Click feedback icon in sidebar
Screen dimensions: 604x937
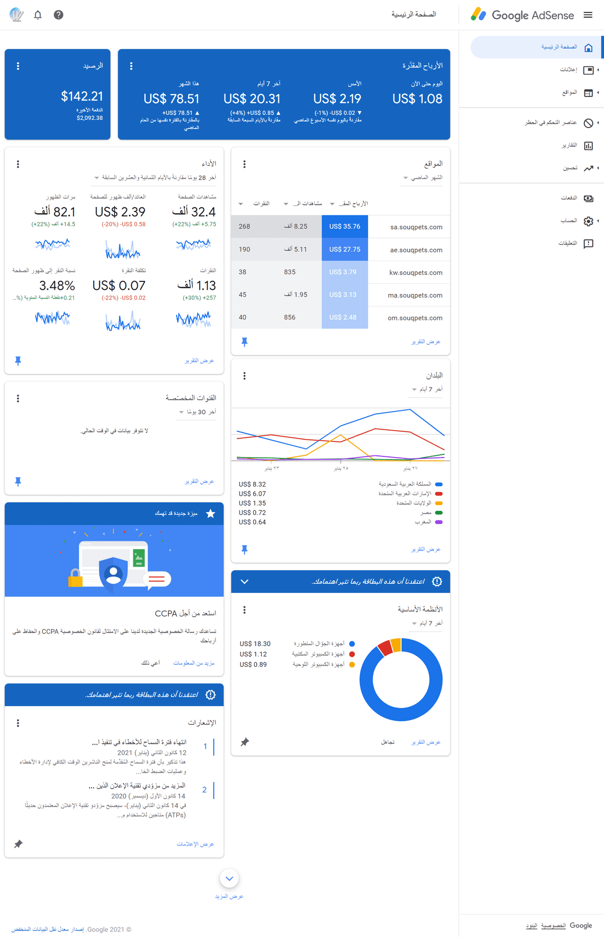click(588, 244)
